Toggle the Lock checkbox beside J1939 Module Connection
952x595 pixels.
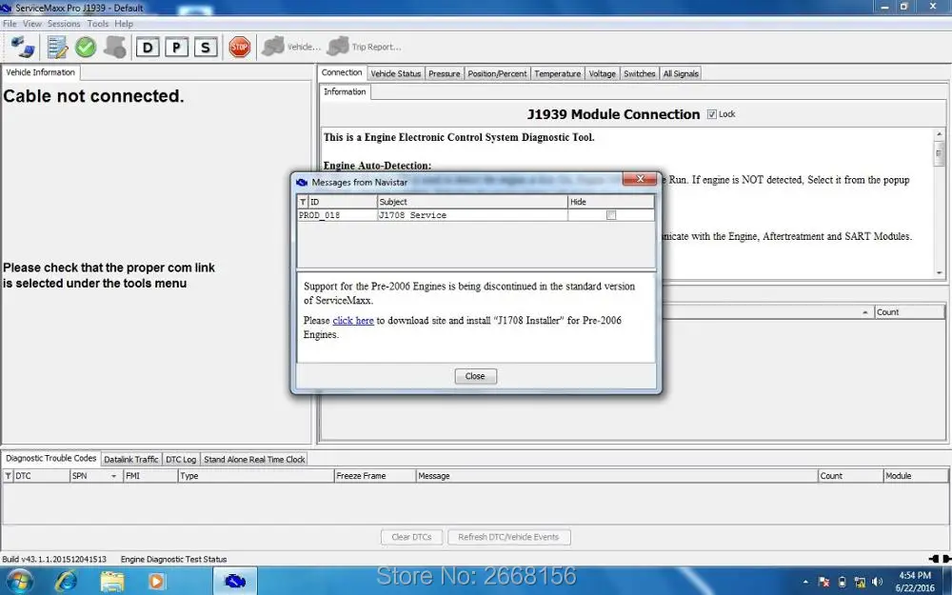pyautogui.click(x=712, y=114)
